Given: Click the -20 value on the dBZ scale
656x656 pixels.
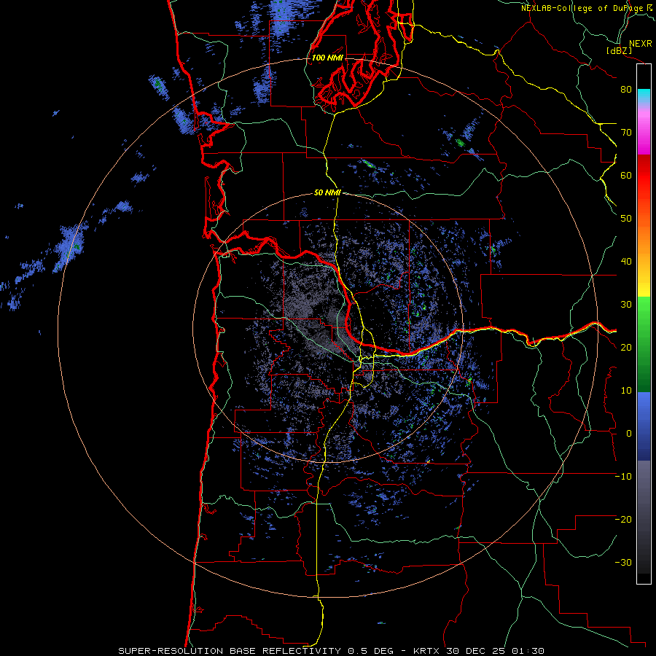Looking at the screenshot, I should click(623, 520).
